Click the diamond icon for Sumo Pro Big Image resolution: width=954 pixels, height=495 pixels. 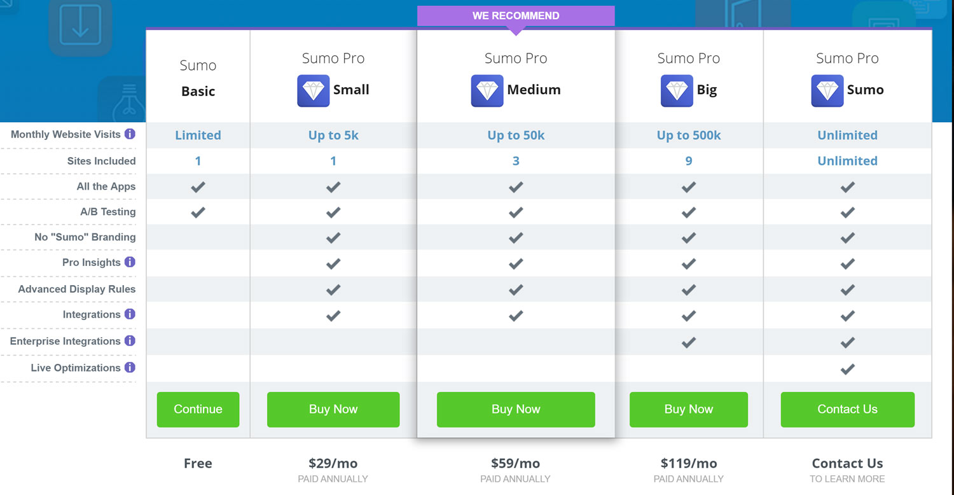(x=677, y=90)
